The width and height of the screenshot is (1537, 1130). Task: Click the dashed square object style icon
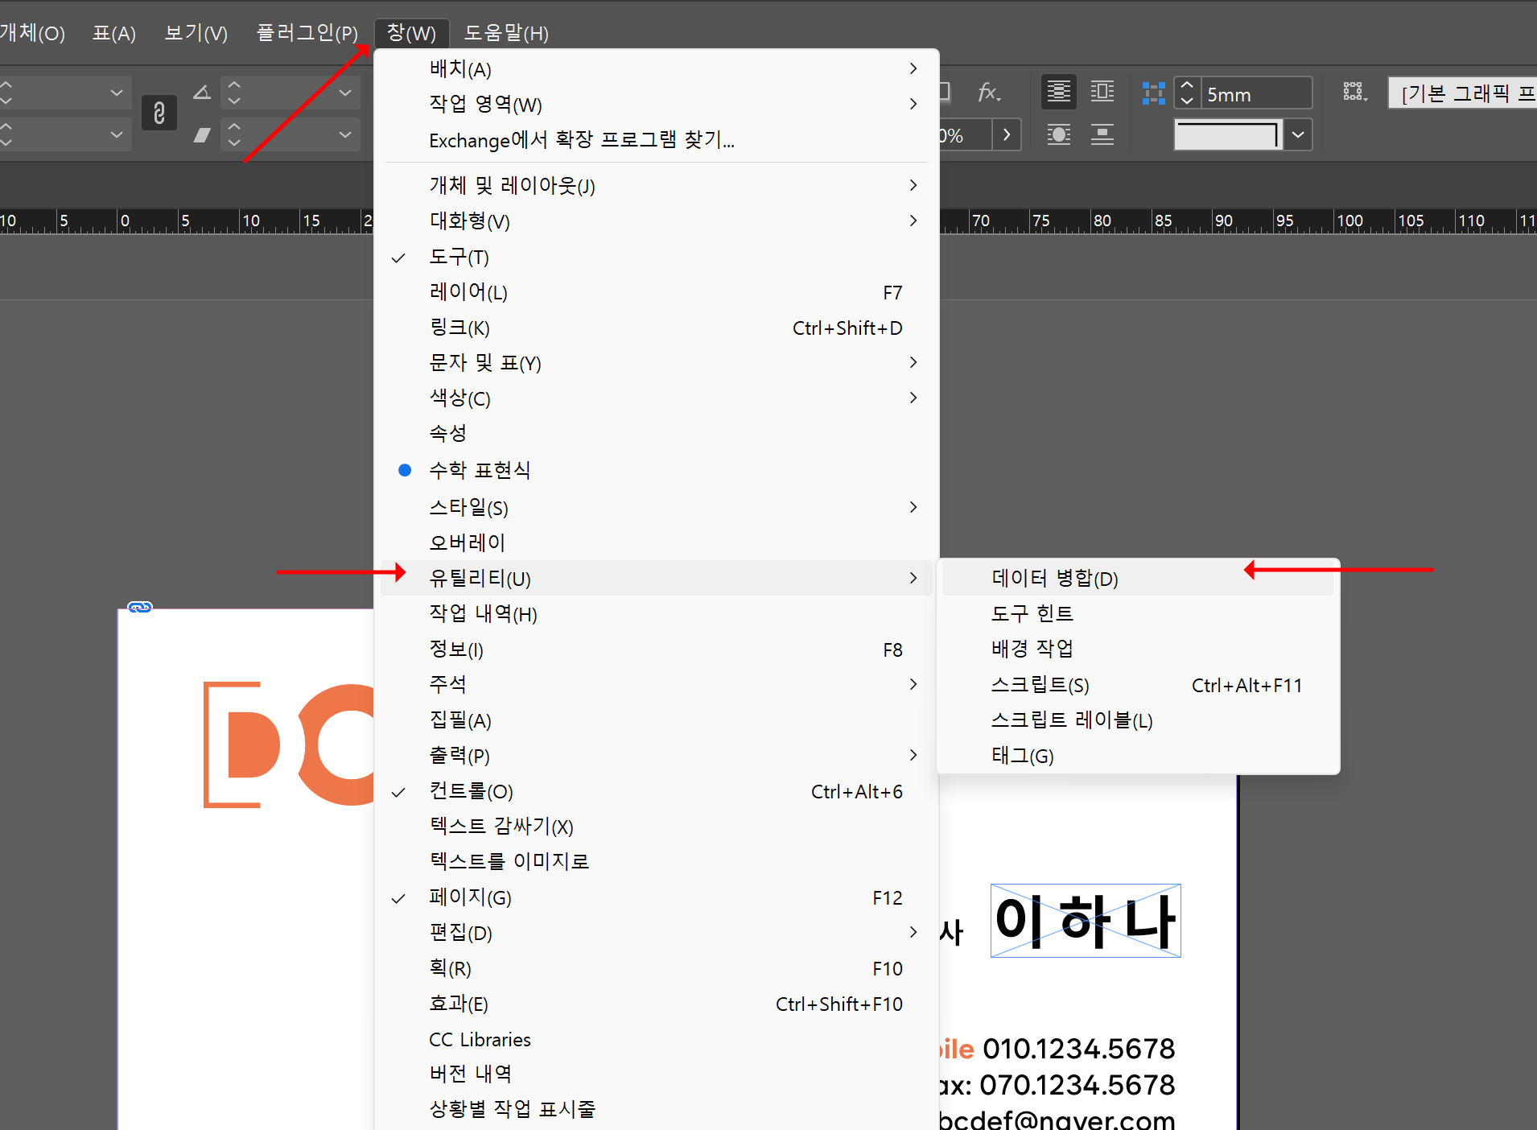1354,92
